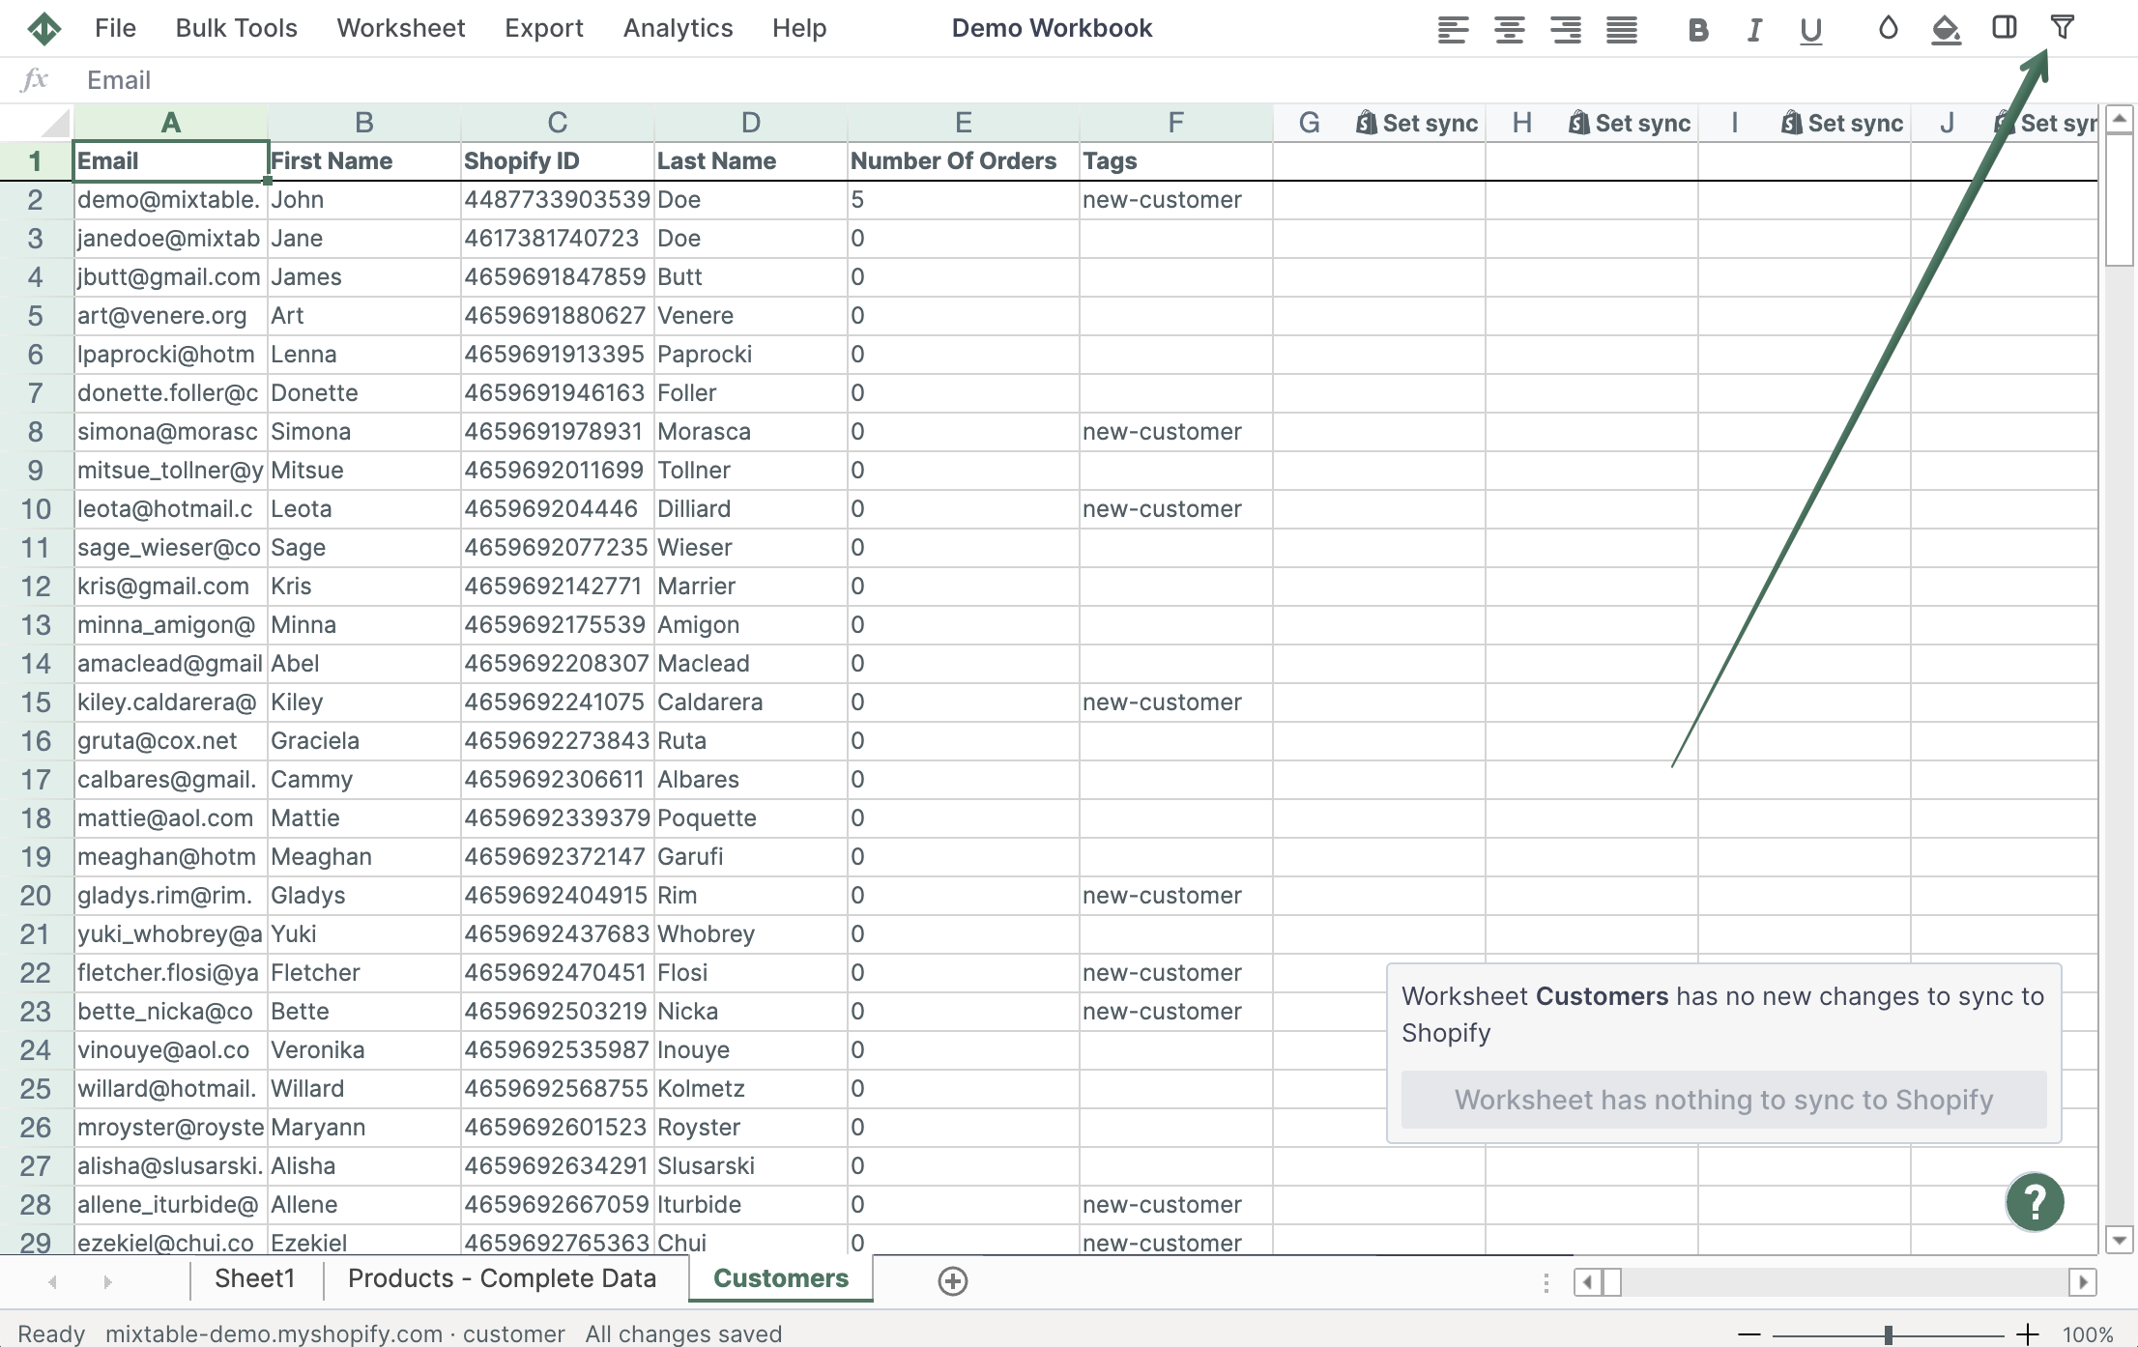Click the Shopify Set sync icon on column G
The width and height of the screenshot is (2138, 1347).
[x=1365, y=123]
